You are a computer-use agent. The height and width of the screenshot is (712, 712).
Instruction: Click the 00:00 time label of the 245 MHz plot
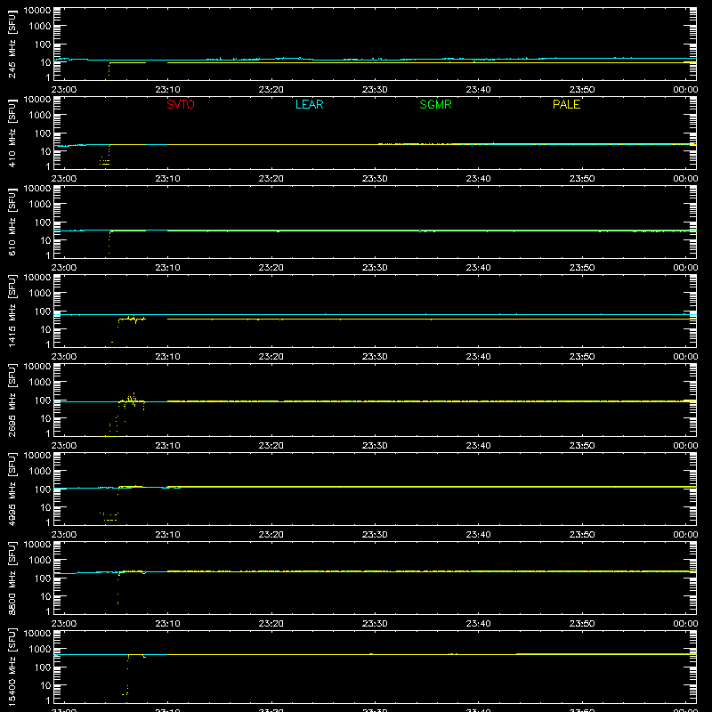click(685, 90)
